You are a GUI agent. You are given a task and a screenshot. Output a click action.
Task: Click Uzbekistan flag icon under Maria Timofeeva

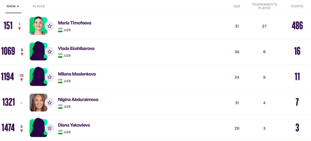coord(60,30)
